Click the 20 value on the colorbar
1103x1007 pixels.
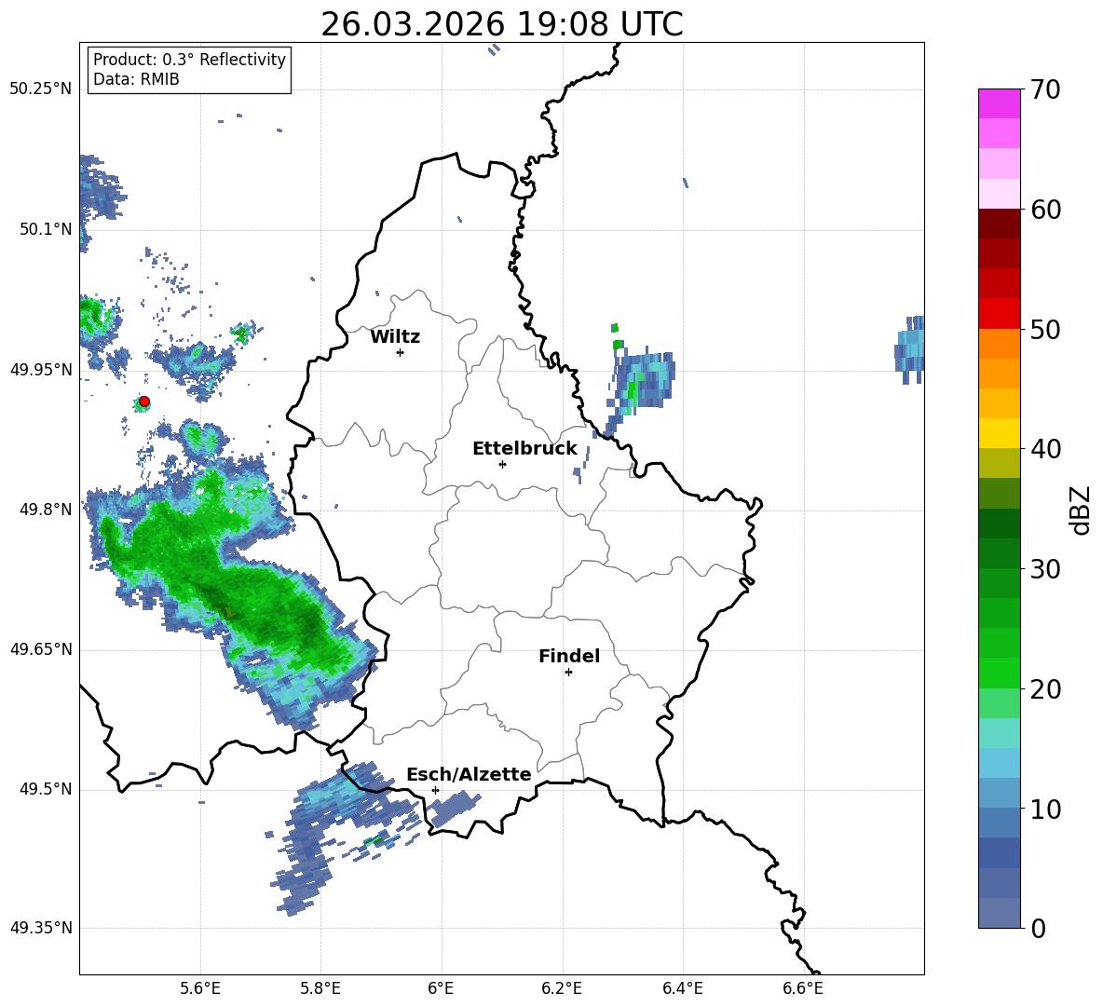click(x=1045, y=689)
